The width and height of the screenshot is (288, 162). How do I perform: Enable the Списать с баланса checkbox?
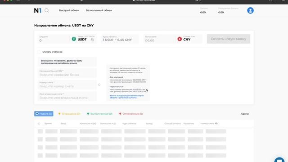(x=39, y=52)
